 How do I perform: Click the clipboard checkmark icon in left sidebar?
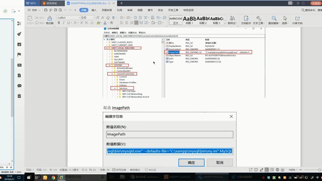(19, 96)
